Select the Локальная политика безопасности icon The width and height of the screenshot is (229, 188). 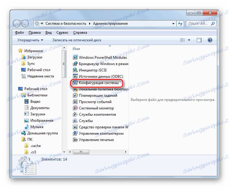tap(75, 89)
